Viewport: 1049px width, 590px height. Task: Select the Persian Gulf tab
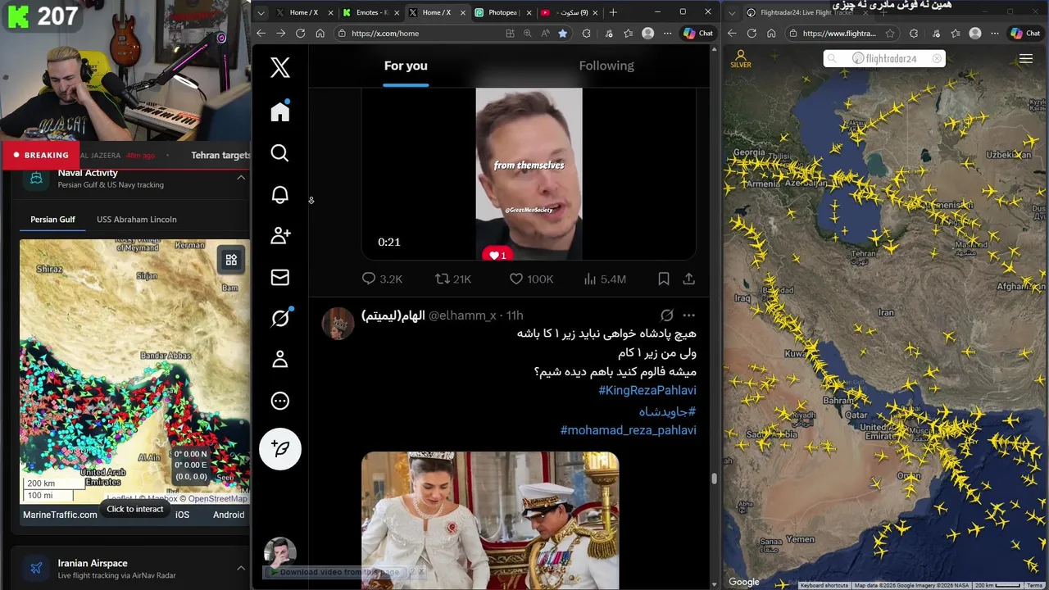pyautogui.click(x=52, y=220)
